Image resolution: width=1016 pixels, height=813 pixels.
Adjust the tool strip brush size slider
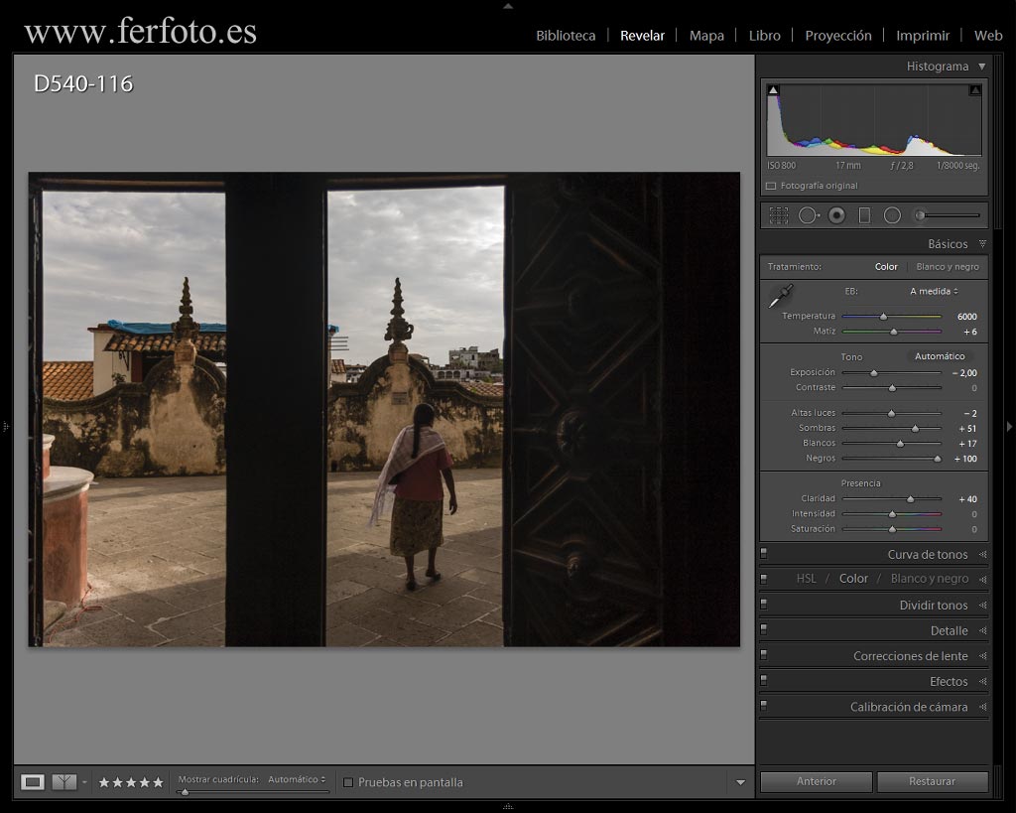[946, 215]
